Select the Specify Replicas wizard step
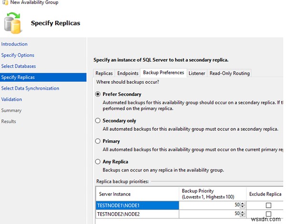This screenshot has height=224, width=286. tap(43, 77)
